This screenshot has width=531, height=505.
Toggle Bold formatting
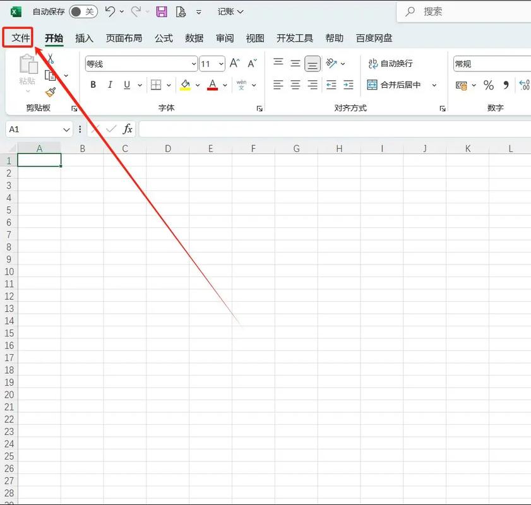[93, 85]
